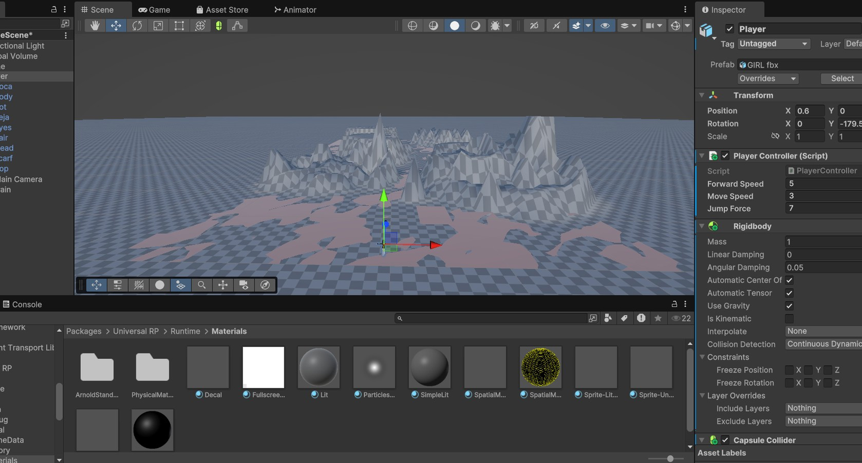Toggle the Use Gravity checkbox
862x463 pixels.
789,306
